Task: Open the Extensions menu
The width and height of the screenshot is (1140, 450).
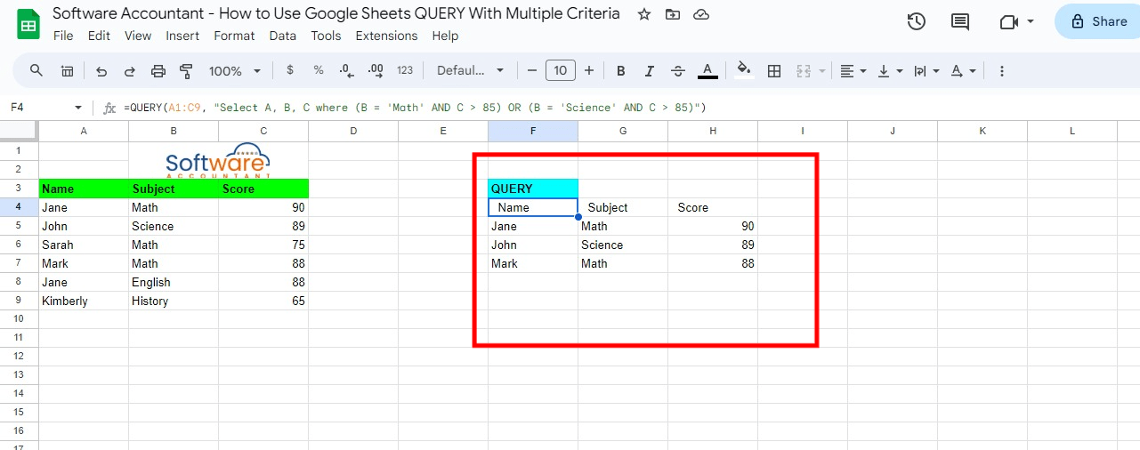Action: (386, 36)
